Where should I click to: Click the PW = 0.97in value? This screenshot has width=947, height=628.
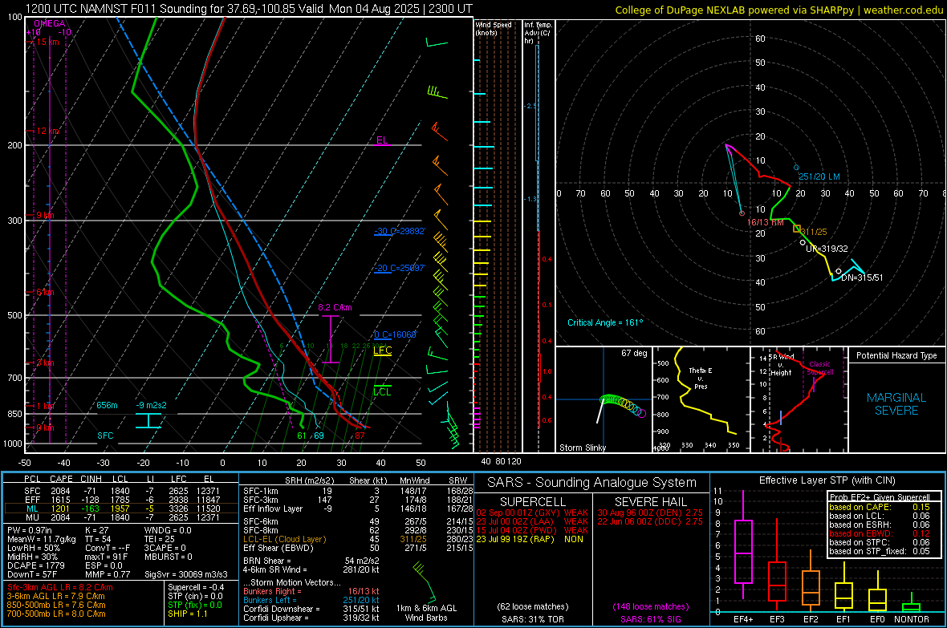[x=30, y=530]
